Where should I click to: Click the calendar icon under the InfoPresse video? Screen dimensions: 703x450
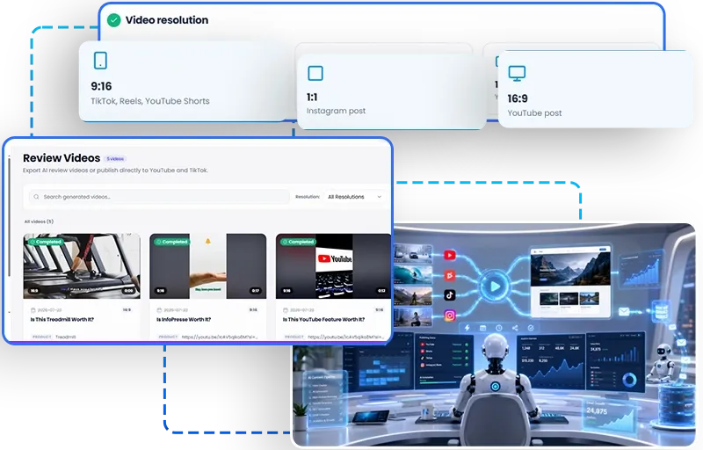tap(159, 310)
